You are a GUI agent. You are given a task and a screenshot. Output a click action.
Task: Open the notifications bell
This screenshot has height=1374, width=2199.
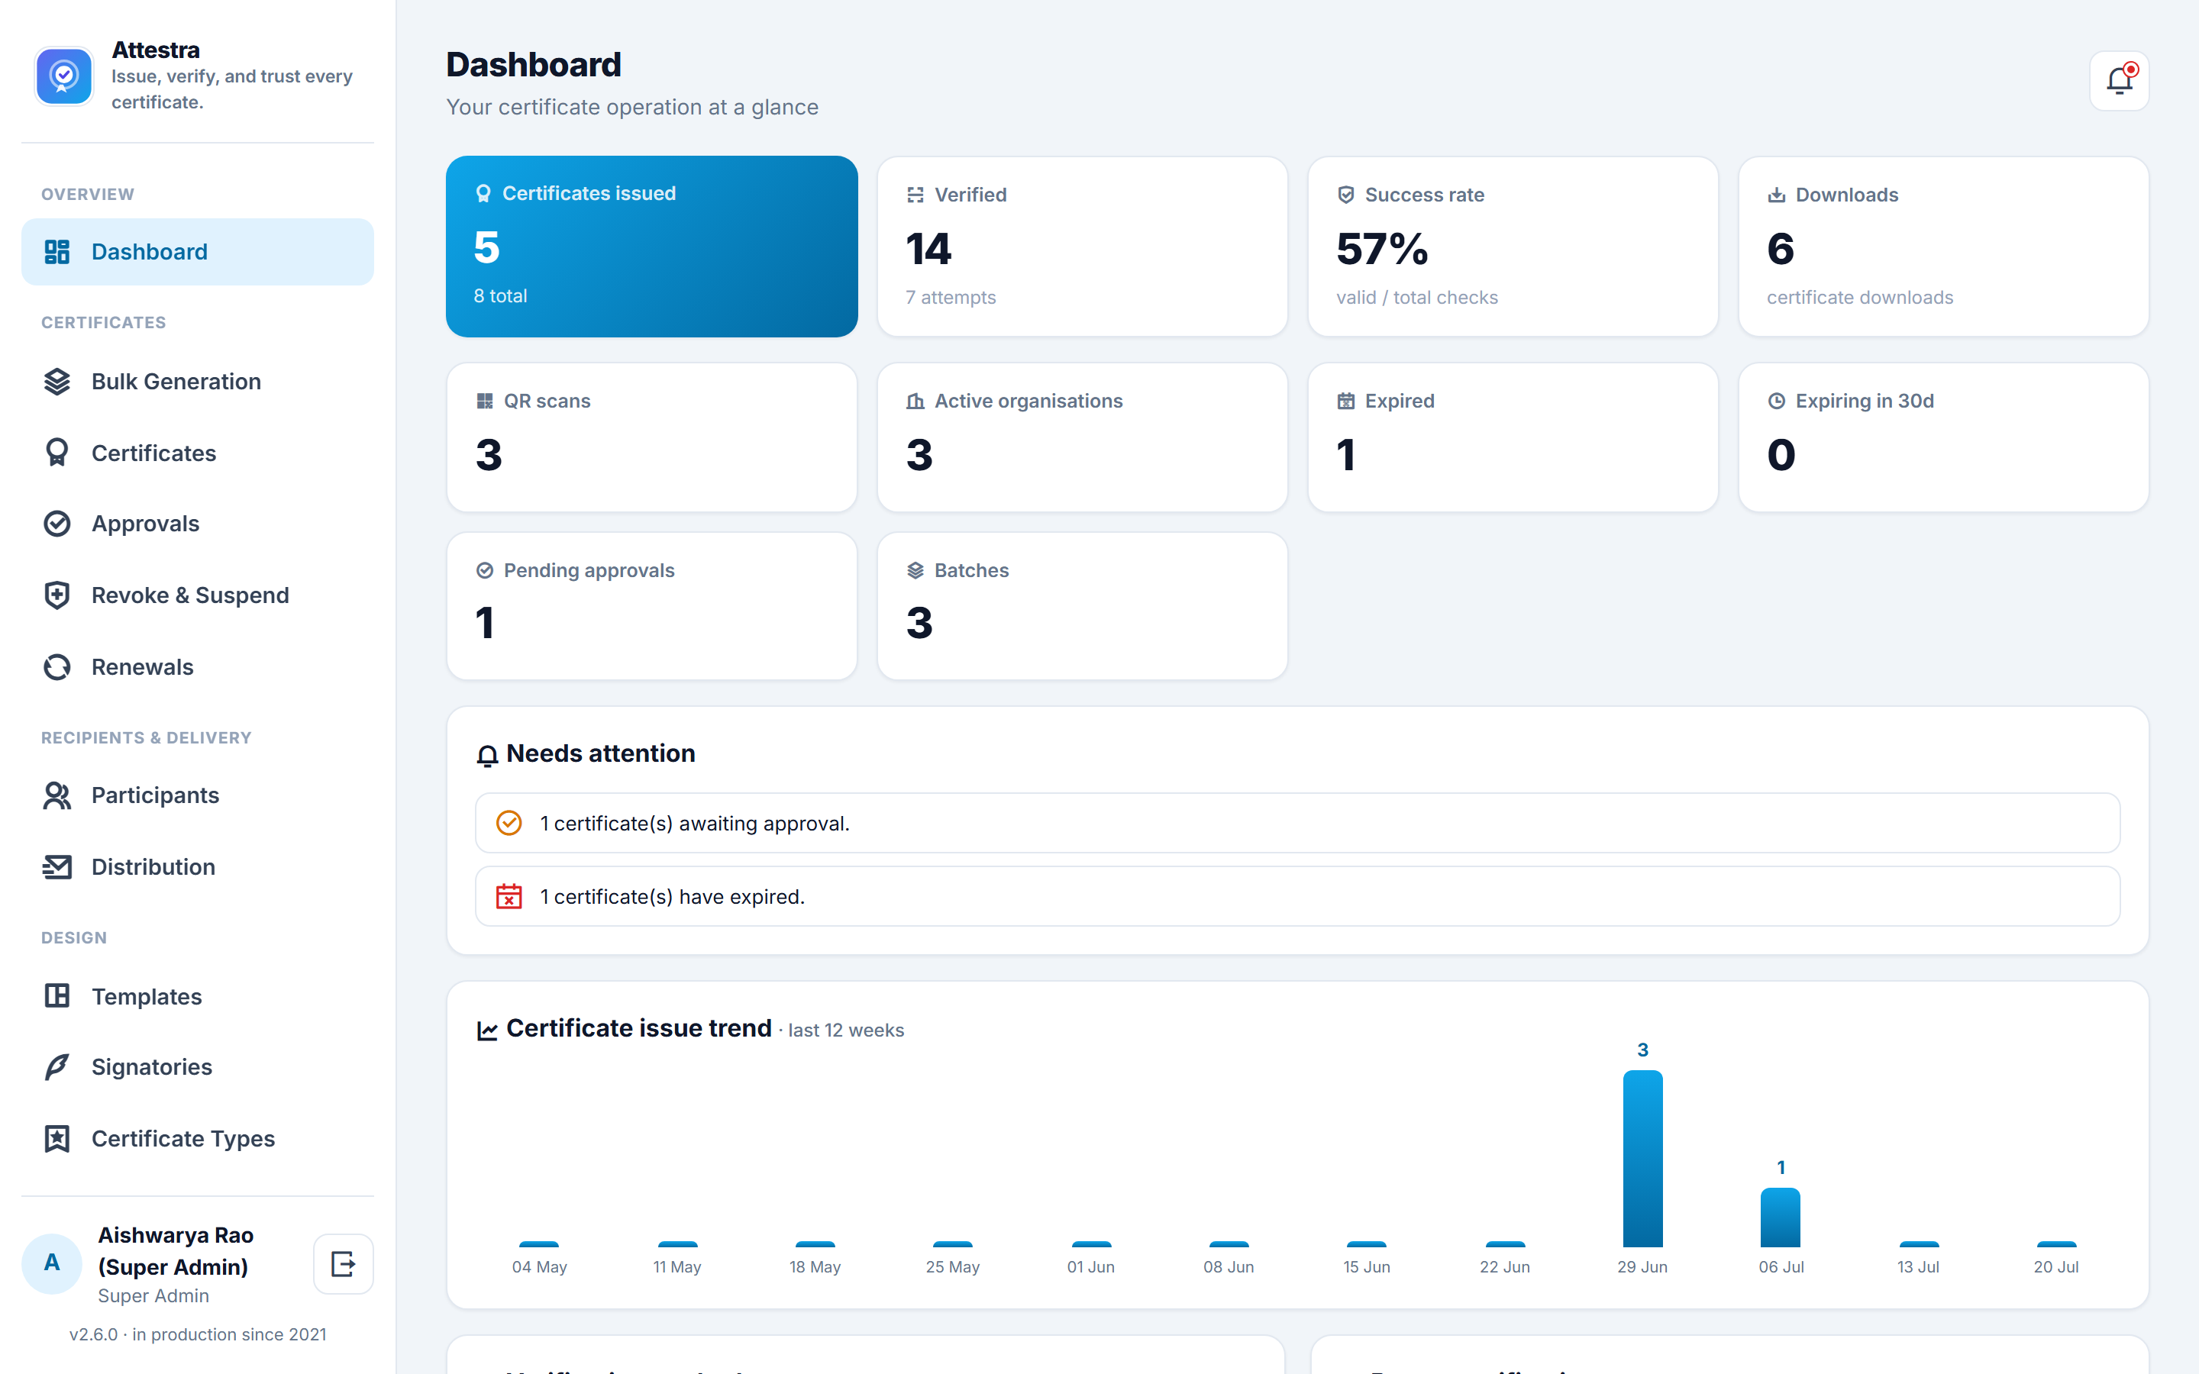click(2118, 81)
